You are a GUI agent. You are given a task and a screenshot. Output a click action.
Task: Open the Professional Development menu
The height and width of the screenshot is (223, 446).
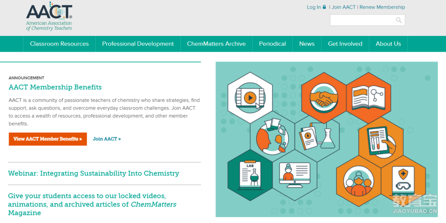point(138,44)
